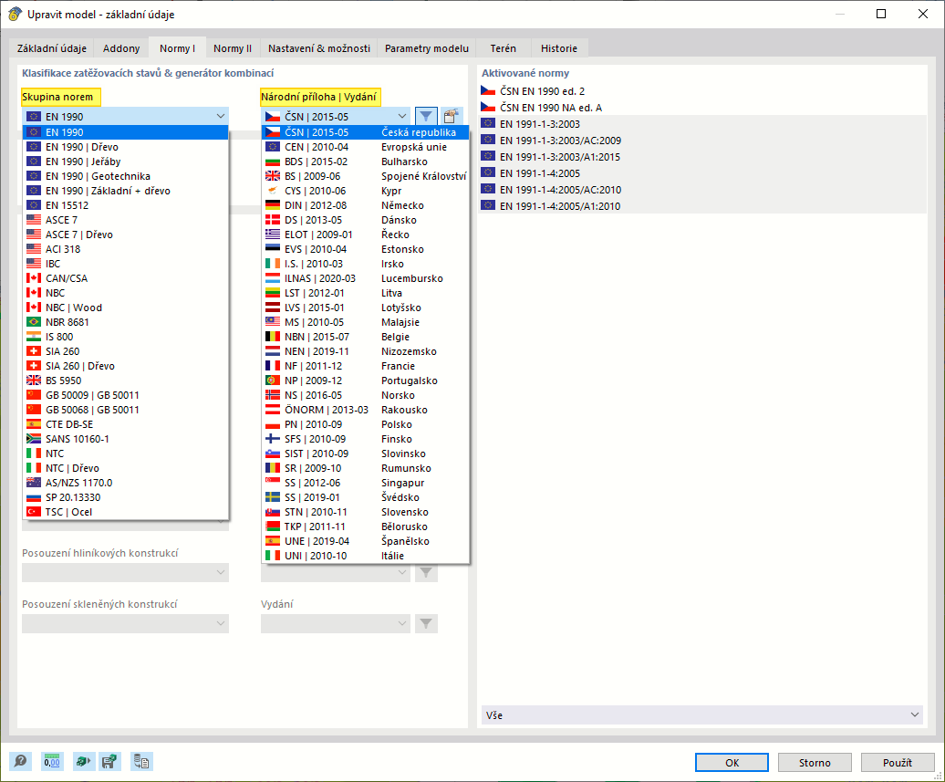Image resolution: width=945 pixels, height=782 pixels.
Task: Choose IBC from the standards list
Action: [x=125, y=264]
